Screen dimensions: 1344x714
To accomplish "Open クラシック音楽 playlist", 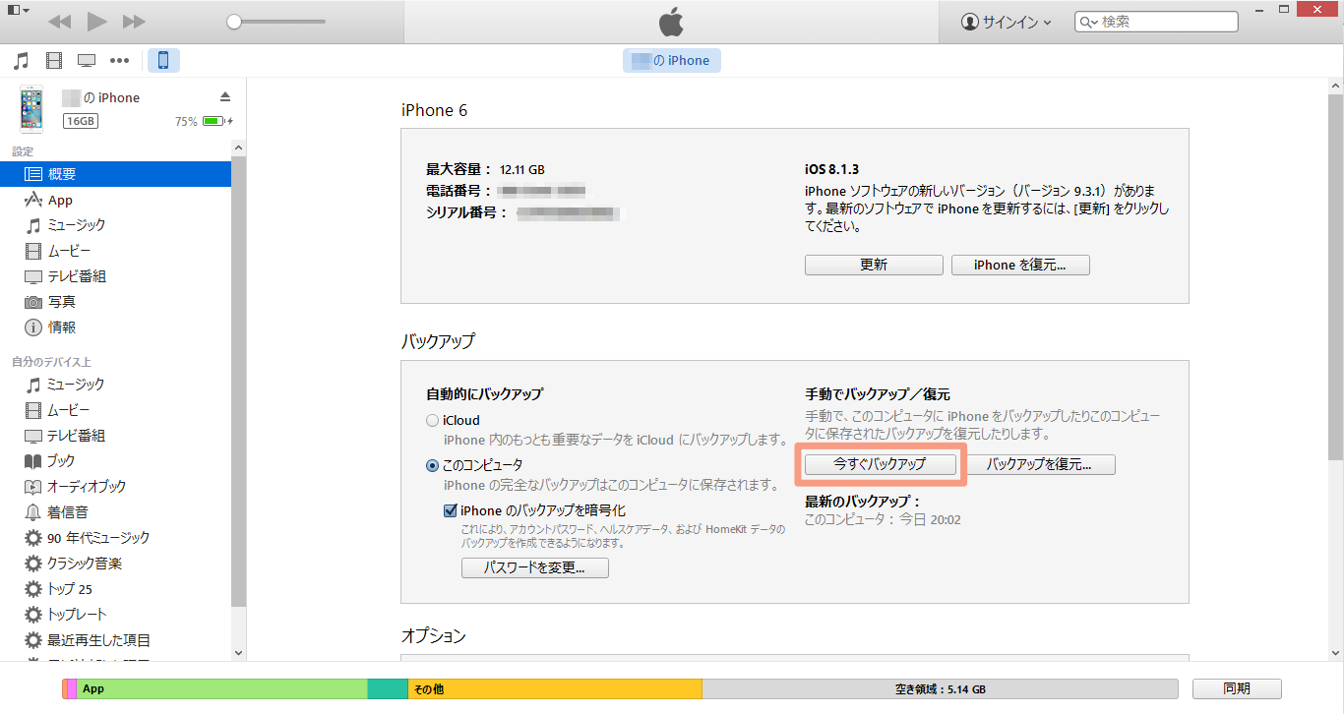I will 115,564.
